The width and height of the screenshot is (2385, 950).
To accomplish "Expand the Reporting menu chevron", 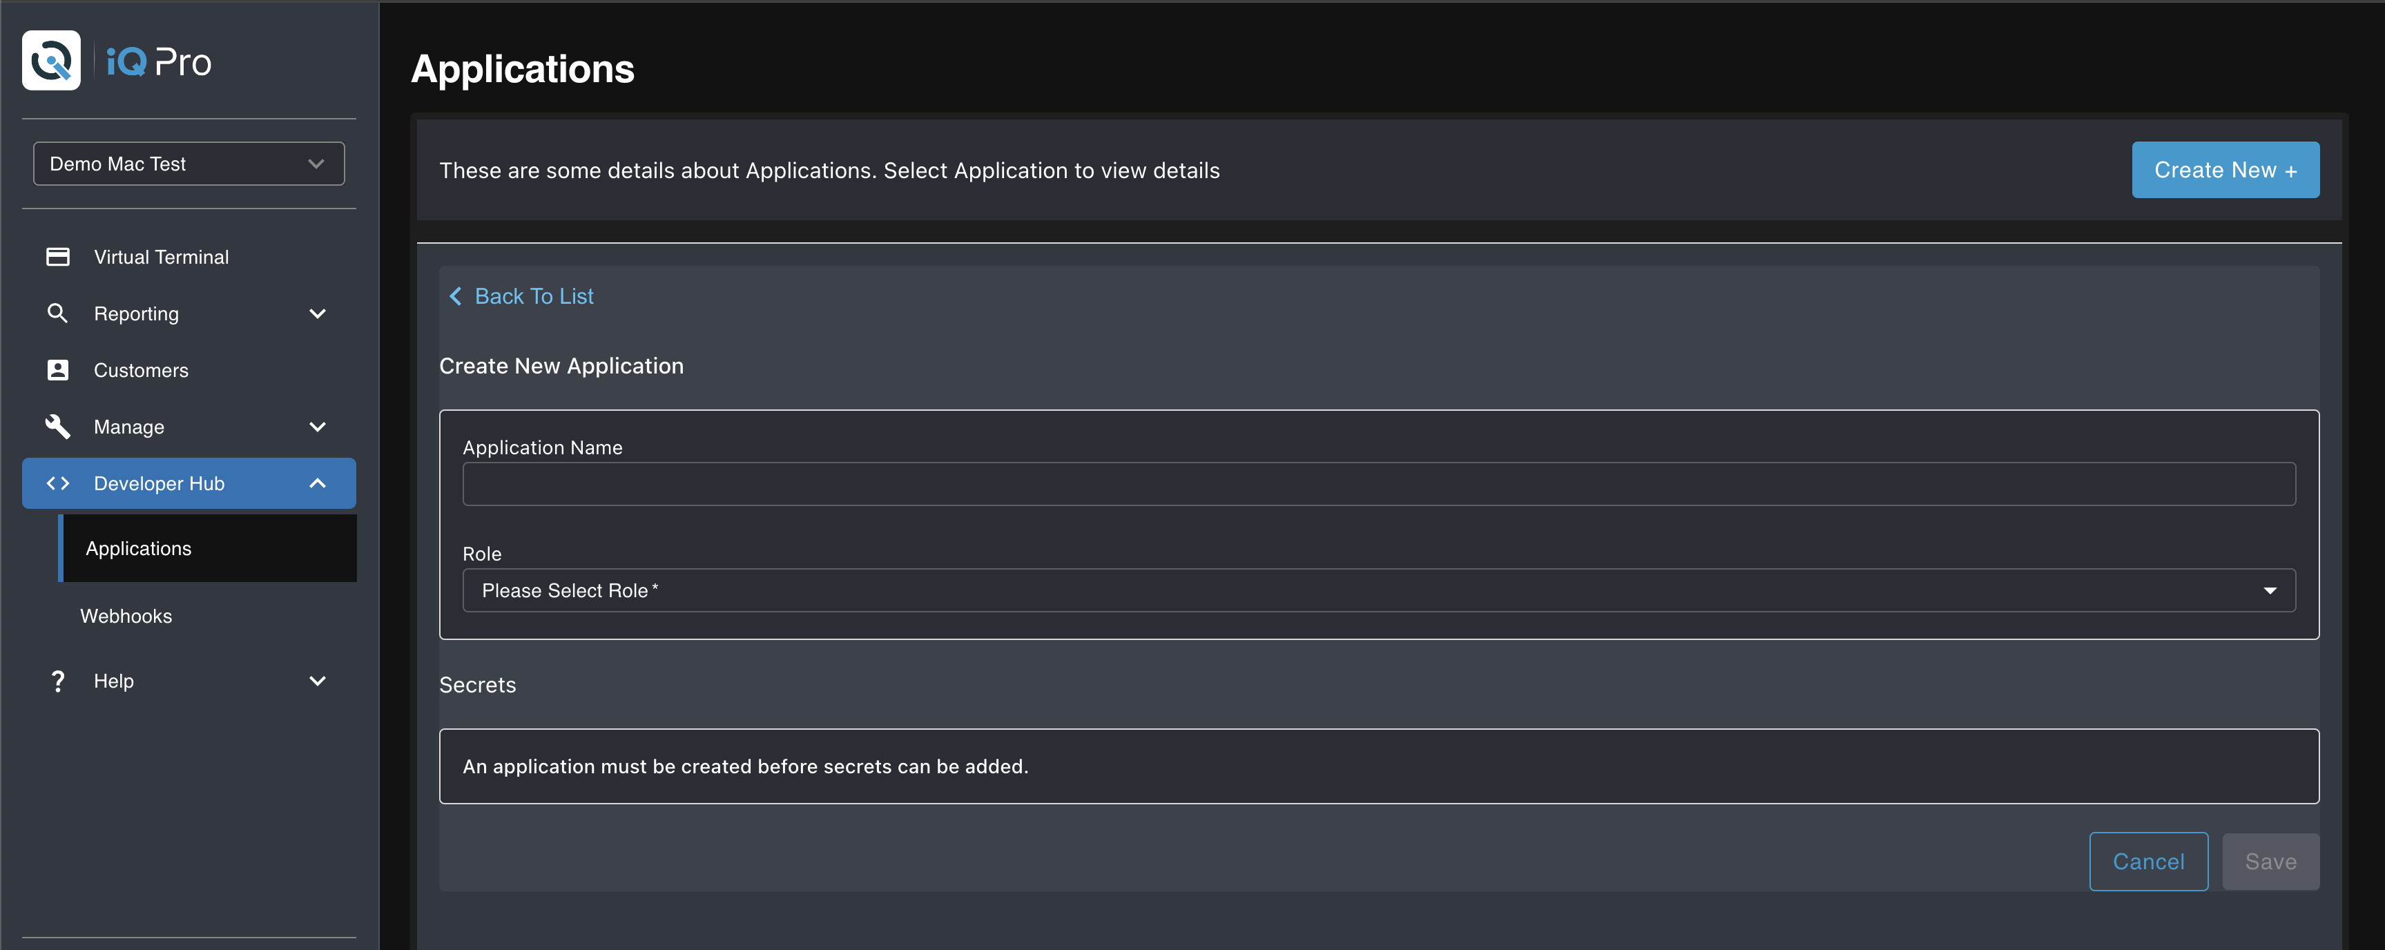I will 318,313.
